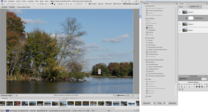Image resolution: width=208 pixels, height=112 pixels.
Task: Toggle the Seitenverhältnis Sperren checkbox
Action: pyautogui.click(x=17, y=7)
